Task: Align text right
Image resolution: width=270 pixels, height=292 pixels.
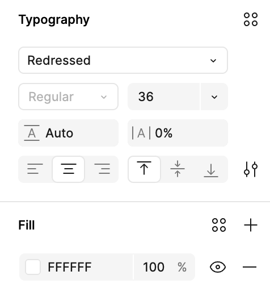Action: tap(102, 169)
